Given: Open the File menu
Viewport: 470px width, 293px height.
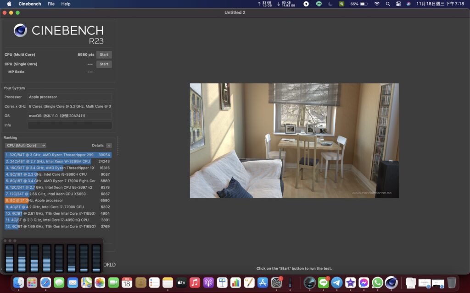Looking at the screenshot, I should [51, 4].
